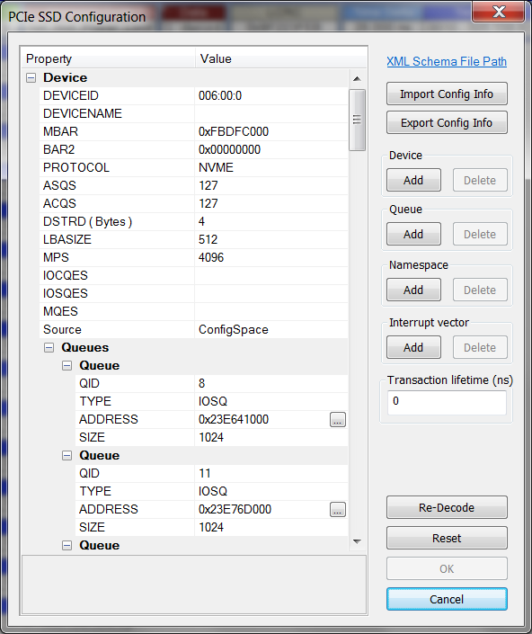Click the Transaction lifetime input field
The height and width of the screenshot is (634, 532).
click(x=447, y=402)
